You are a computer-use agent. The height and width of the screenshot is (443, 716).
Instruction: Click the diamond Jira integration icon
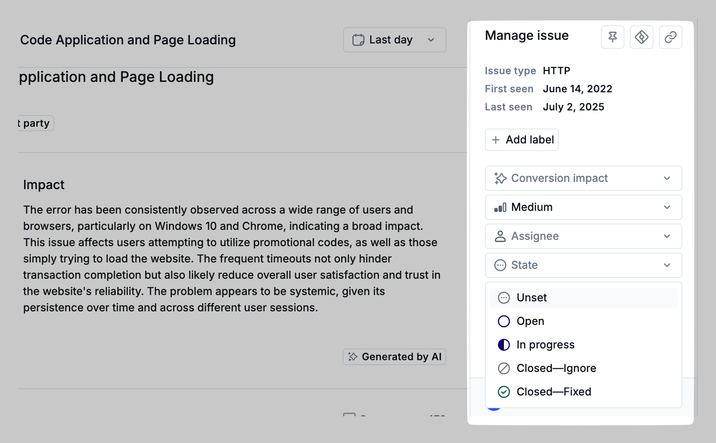pos(641,37)
